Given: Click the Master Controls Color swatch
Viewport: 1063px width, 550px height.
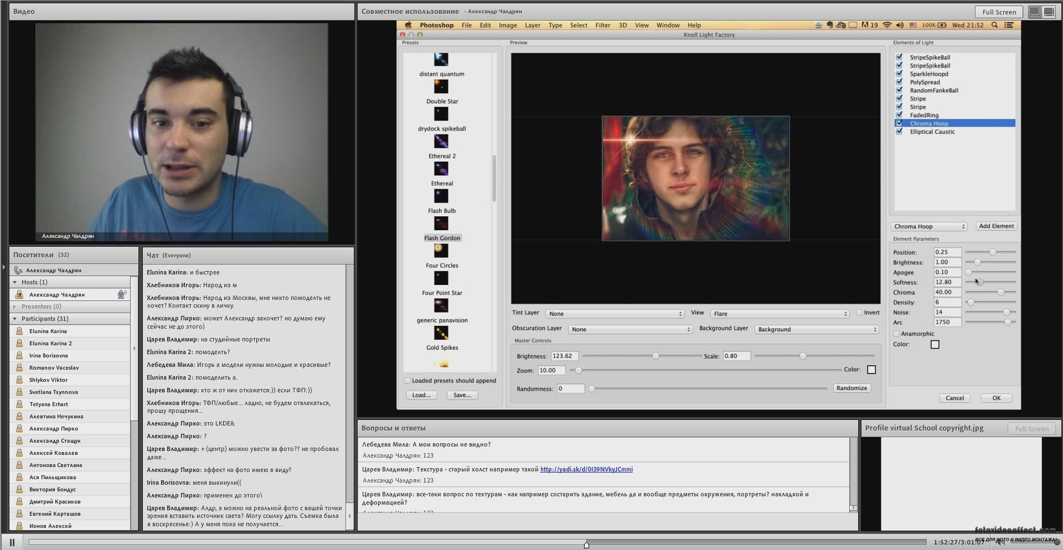Looking at the screenshot, I should [x=871, y=370].
